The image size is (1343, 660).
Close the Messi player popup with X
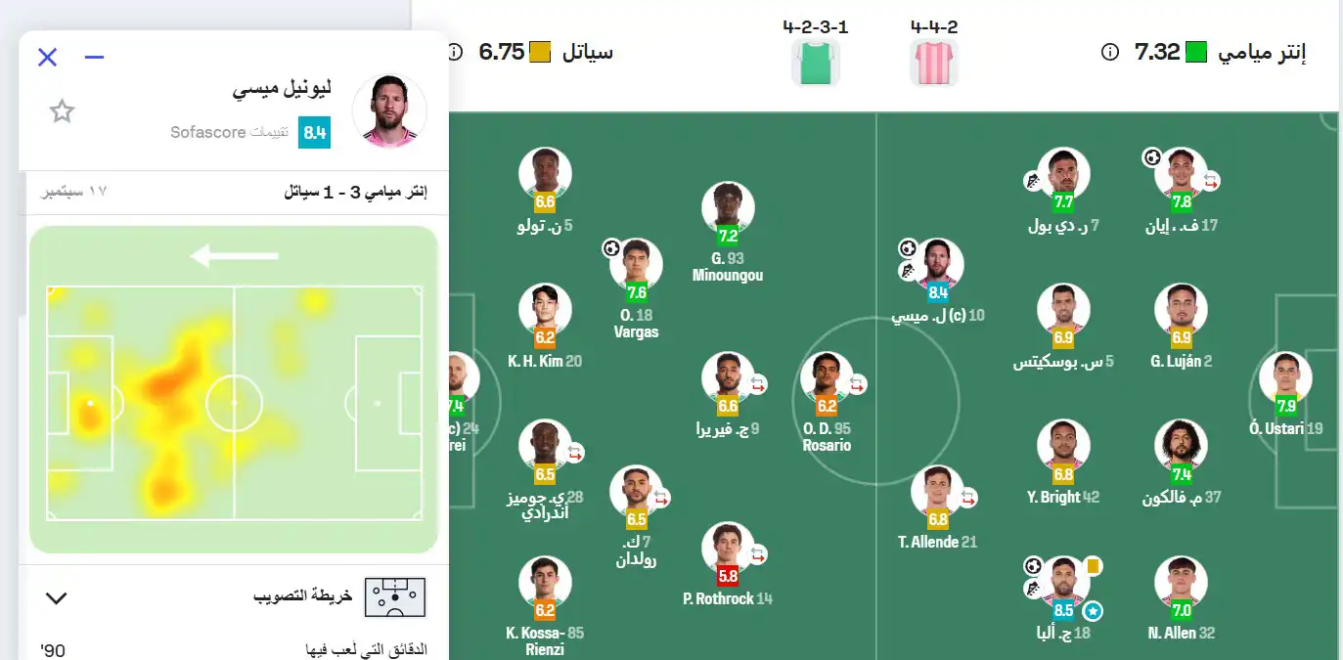pos(47,57)
